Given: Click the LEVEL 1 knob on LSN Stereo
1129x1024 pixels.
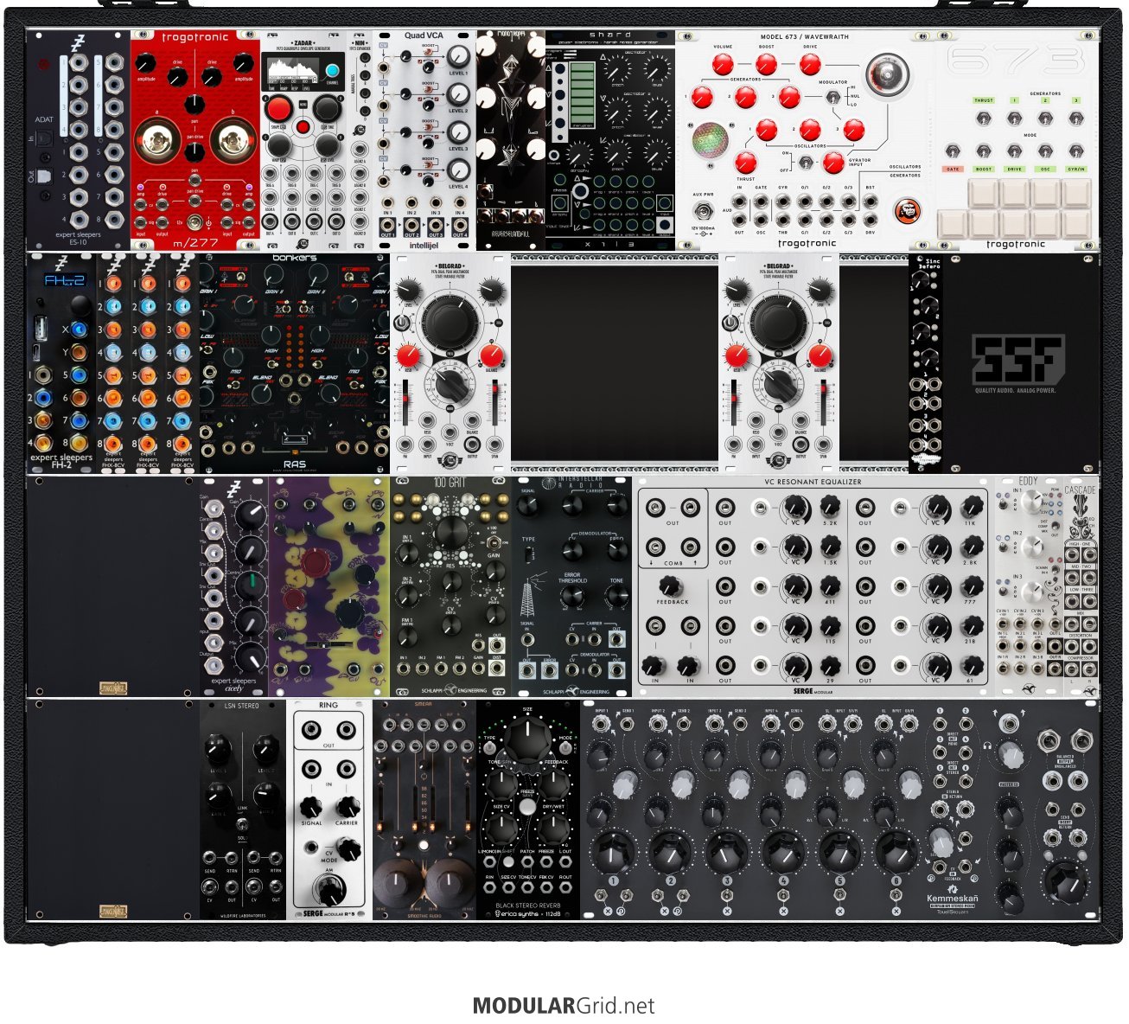Looking at the screenshot, I should coord(220,749).
